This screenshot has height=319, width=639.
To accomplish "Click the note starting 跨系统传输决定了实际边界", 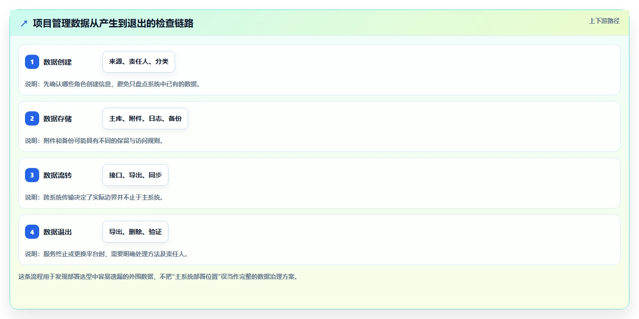I will 94,197.
